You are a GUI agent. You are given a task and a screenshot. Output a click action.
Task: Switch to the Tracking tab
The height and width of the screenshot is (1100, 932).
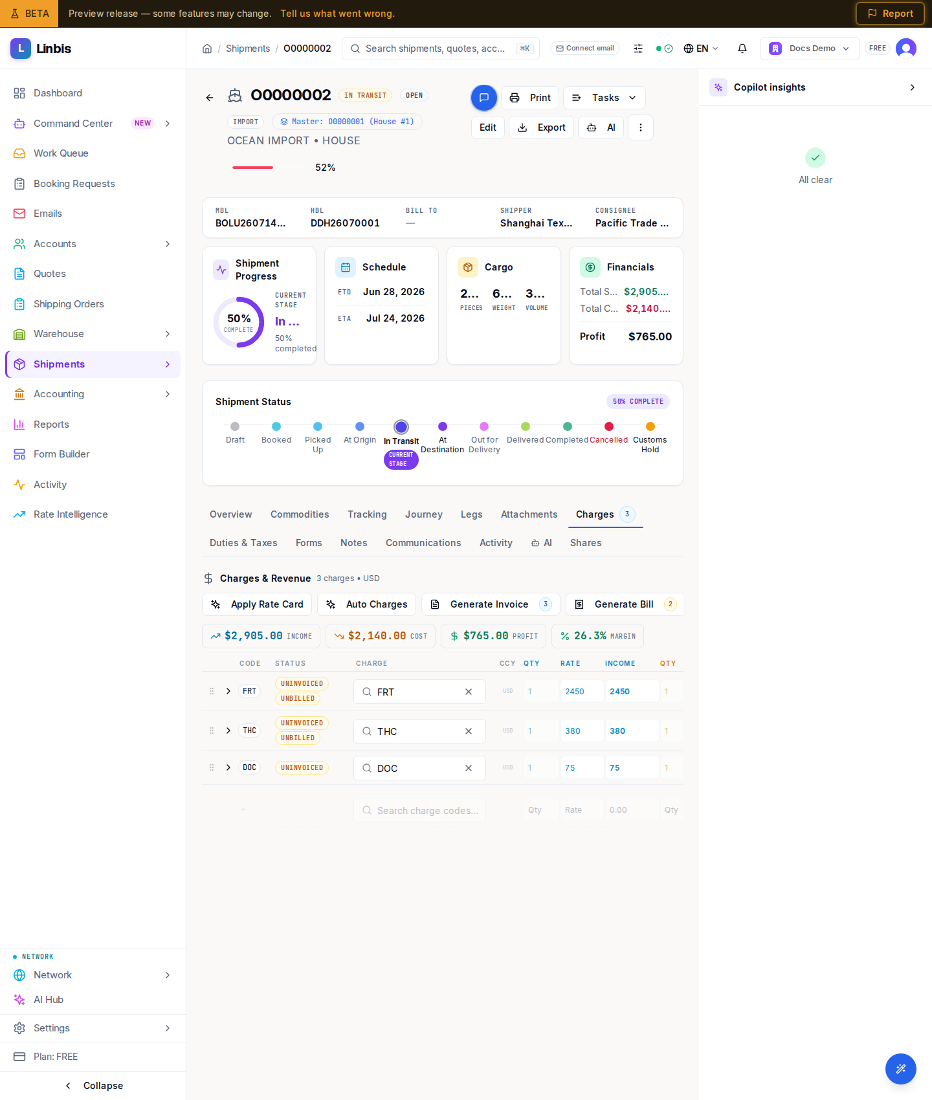tap(367, 514)
